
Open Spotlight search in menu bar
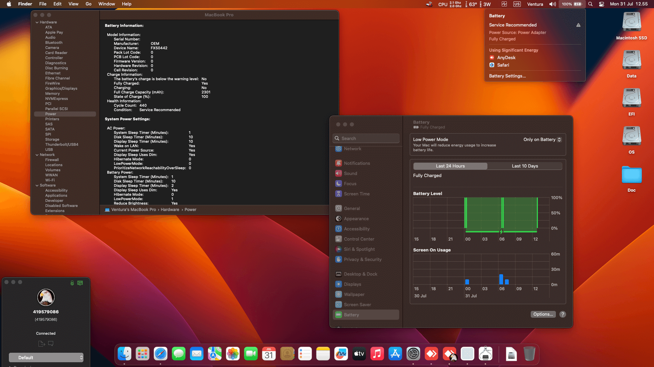590,4
